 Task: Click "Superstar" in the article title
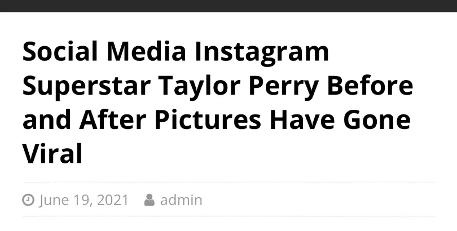pyautogui.click(x=86, y=87)
